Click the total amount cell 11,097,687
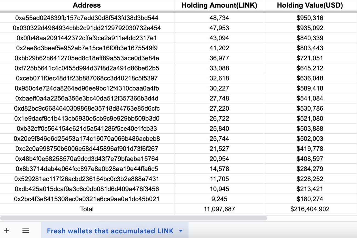Screen dimensions: 357x238 pyautogui.click(x=219, y=209)
